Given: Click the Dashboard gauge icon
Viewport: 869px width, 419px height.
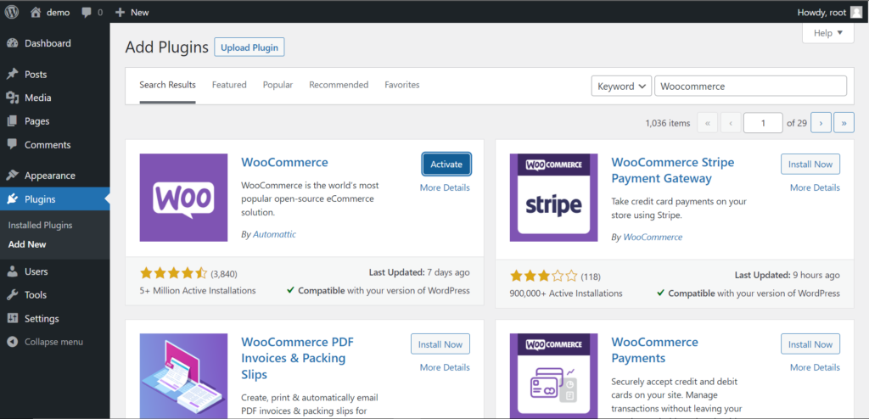Looking at the screenshot, I should (x=12, y=43).
